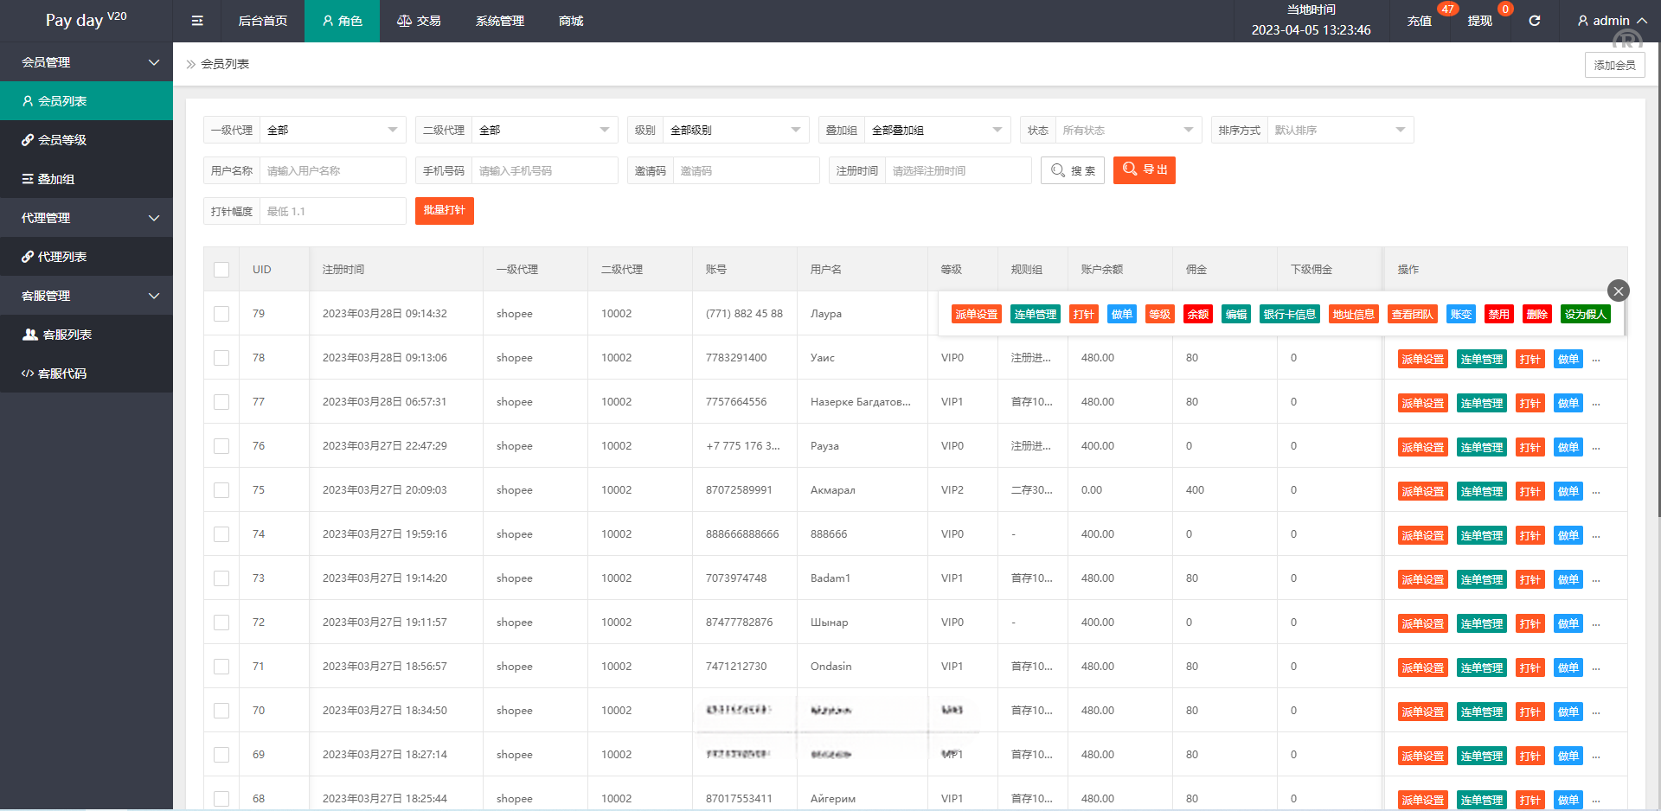Open the first-level agent dropdown

[332, 130]
